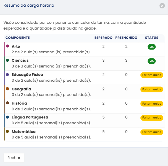Click Faltam aulas badge for Língua Portuguesa
Screen dimensions: 168x166
point(152,118)
